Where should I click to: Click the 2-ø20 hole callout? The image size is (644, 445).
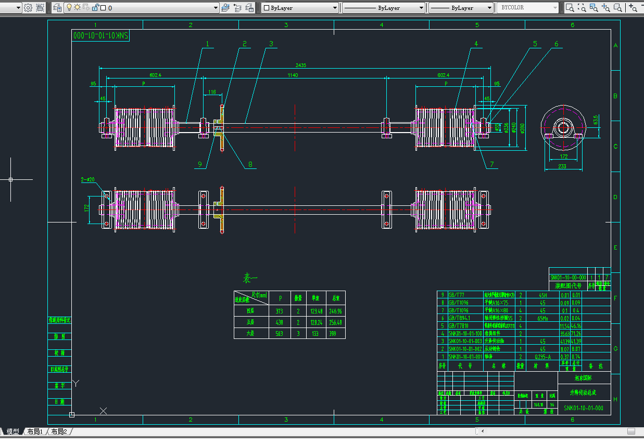tap(87, 179)
